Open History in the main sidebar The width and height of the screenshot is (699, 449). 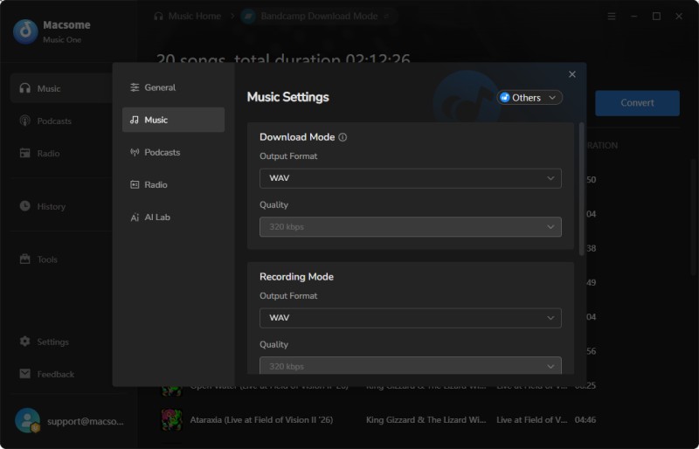point(60,206)
